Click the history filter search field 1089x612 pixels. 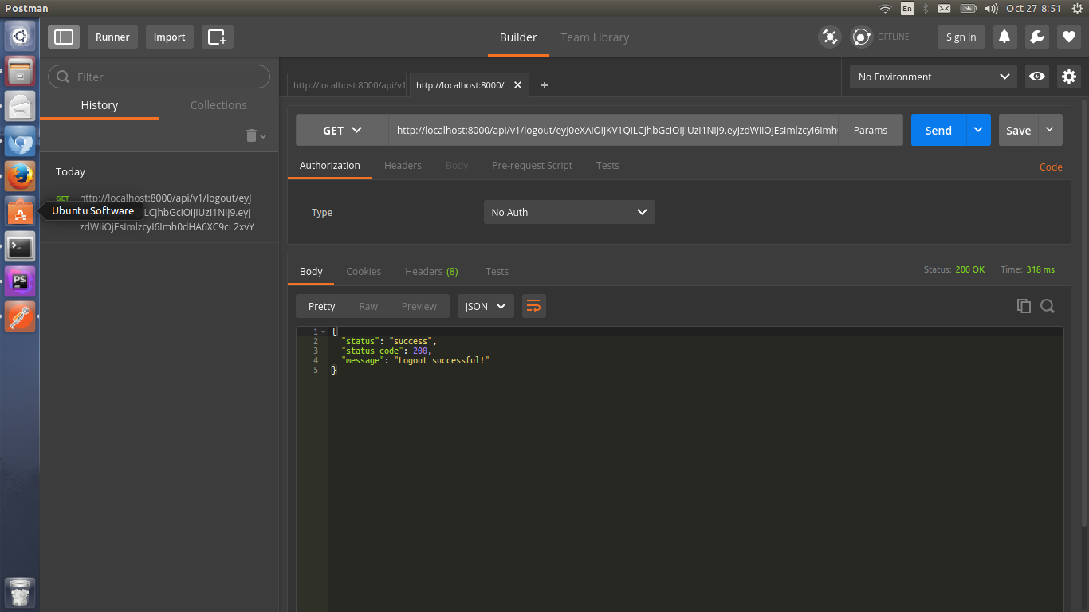coord(158,76)
